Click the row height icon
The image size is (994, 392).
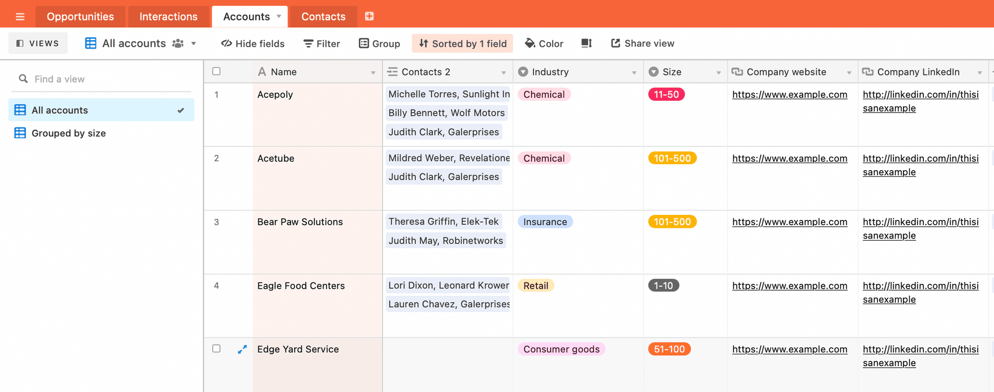point(586,43)
